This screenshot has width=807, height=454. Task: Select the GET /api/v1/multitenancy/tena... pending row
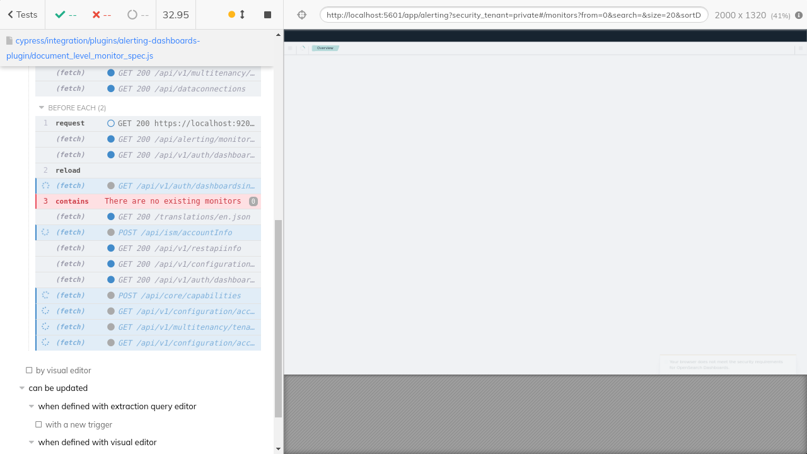[149, 327]
